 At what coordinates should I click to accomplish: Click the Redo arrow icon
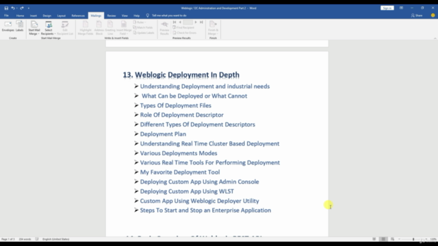[22, 8]
